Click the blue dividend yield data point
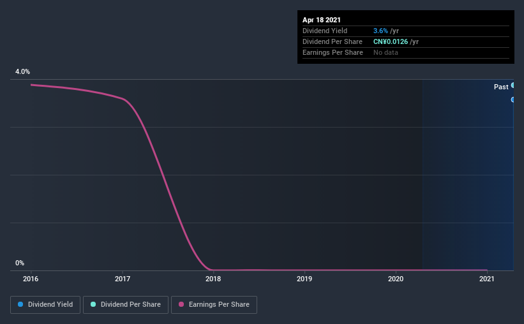 pyautogui.click(x=513, y=99)
